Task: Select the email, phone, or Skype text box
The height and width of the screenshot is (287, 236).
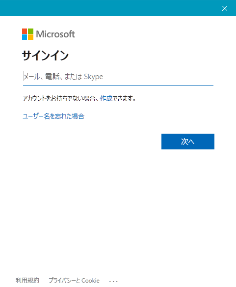Action: point(118,77)
